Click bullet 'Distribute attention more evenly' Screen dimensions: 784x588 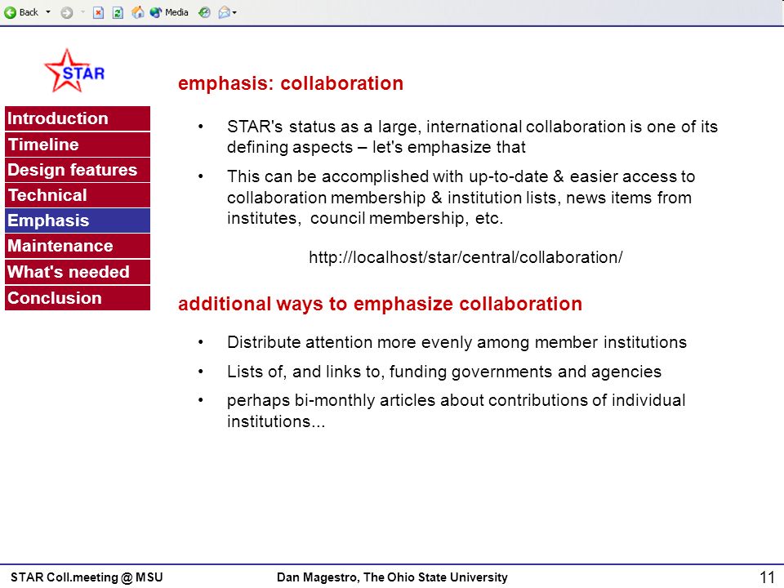pos(457,342)
